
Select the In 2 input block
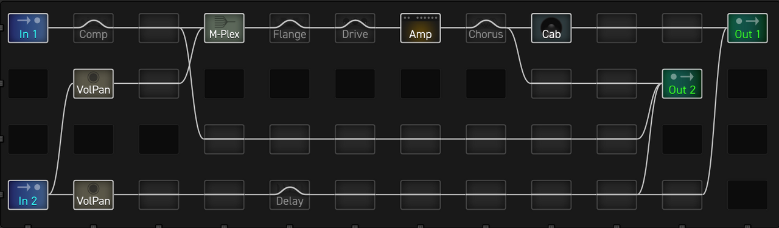click(x=28, y=195)
